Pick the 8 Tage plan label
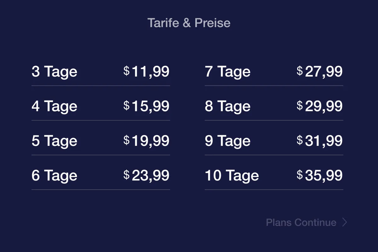Image resolution: width=378 pixels, height=252 pixels. click(x=228, y=106)
